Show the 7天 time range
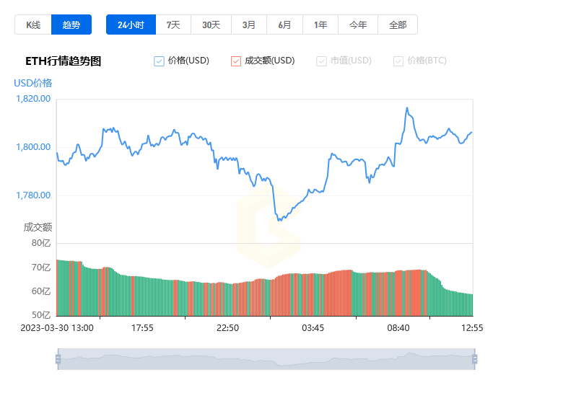The height and width of the screenshot is (406, 563). [173, 25]
